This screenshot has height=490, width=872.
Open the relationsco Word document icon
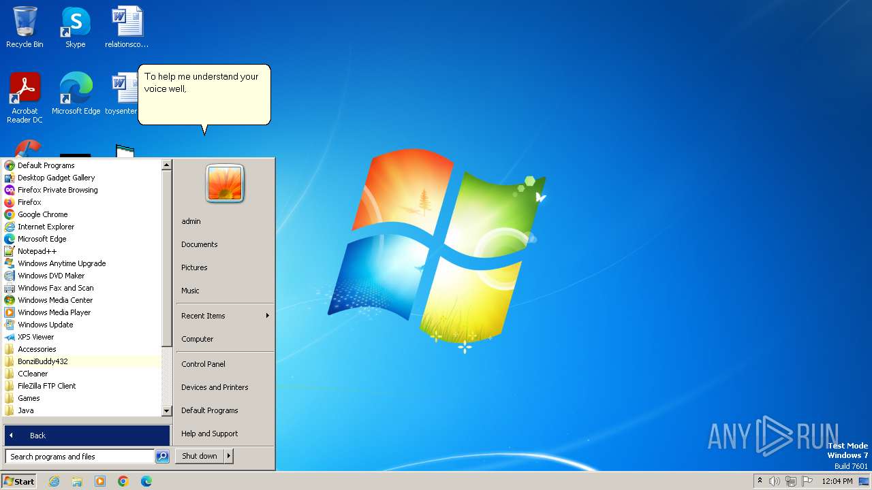[x=127, y=27]
